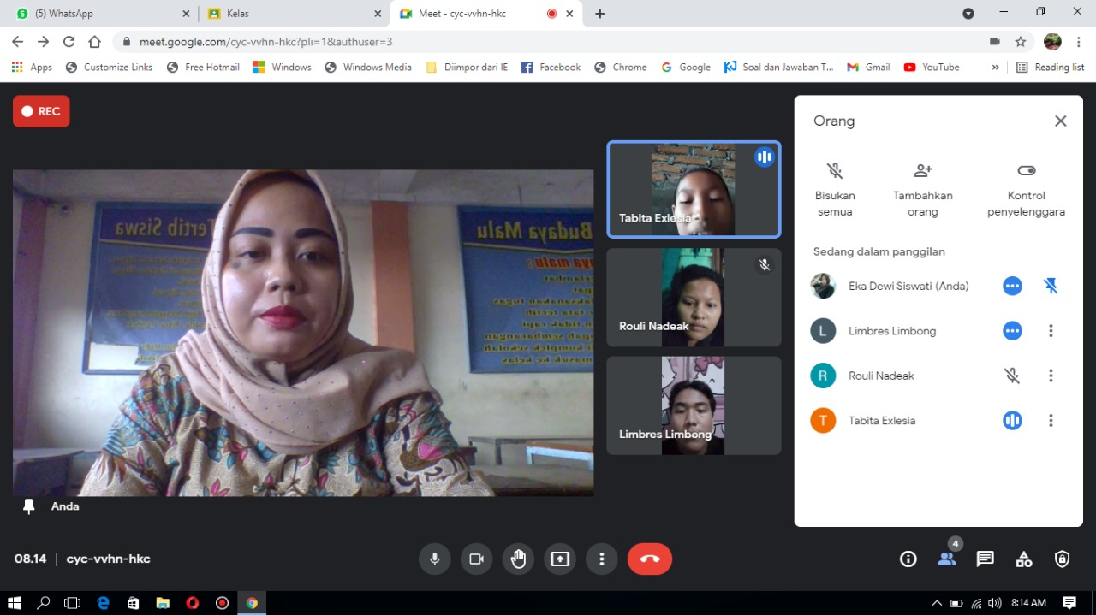Screen dimensions: 1096x615
Task: Open the three-dot more options call menu
Action: pos(601,559)
